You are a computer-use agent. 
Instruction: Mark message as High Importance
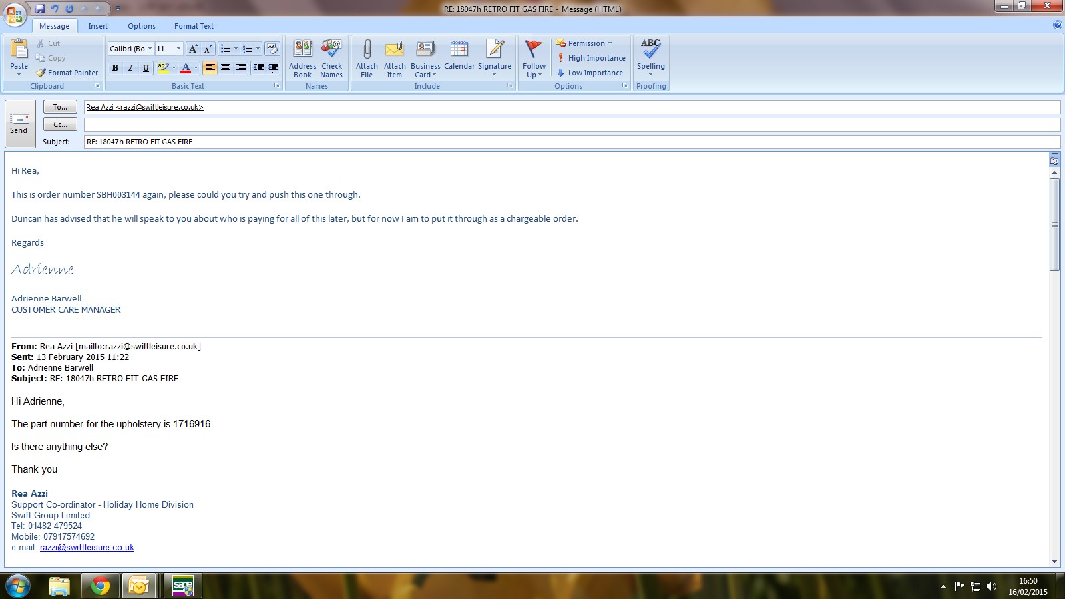click(x=591, y=58)
